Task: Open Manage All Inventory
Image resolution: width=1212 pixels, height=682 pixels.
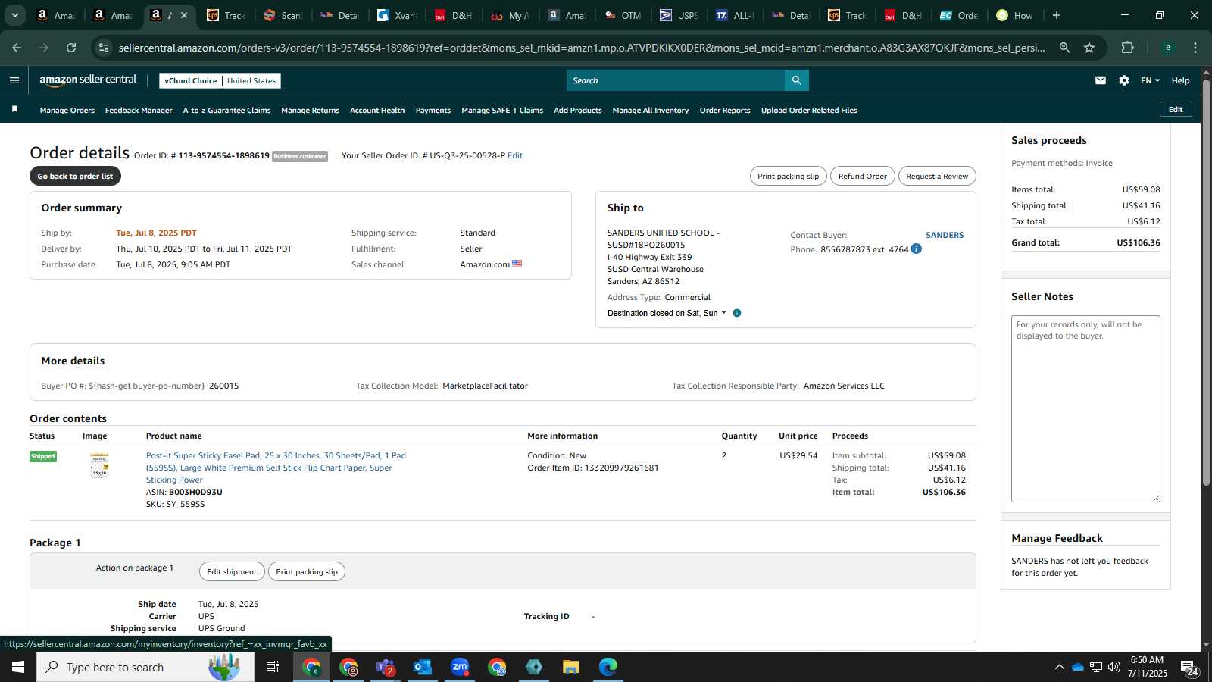Action: tap(651, 111)
